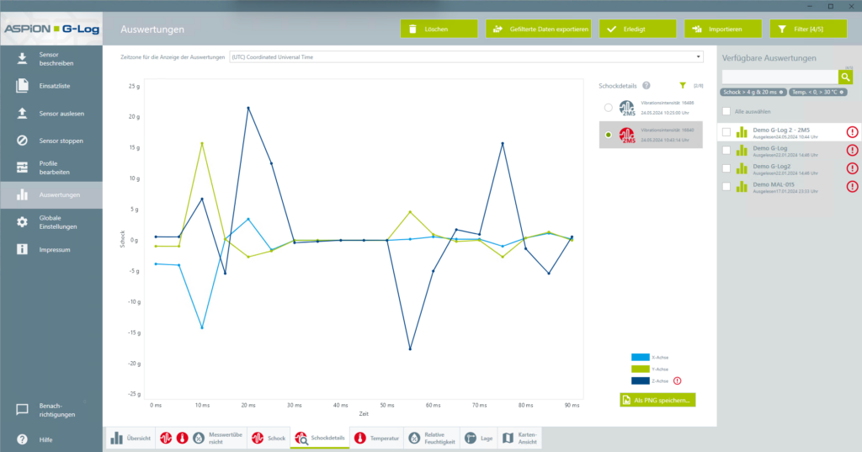Screen dimensions: 862x452
Task: Click Gefilterte Daten exportieren button
Action: (539, 29)
